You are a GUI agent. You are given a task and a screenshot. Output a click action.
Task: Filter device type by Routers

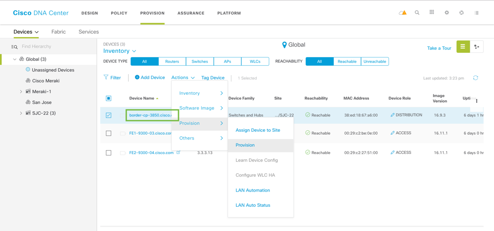(172, 61)
